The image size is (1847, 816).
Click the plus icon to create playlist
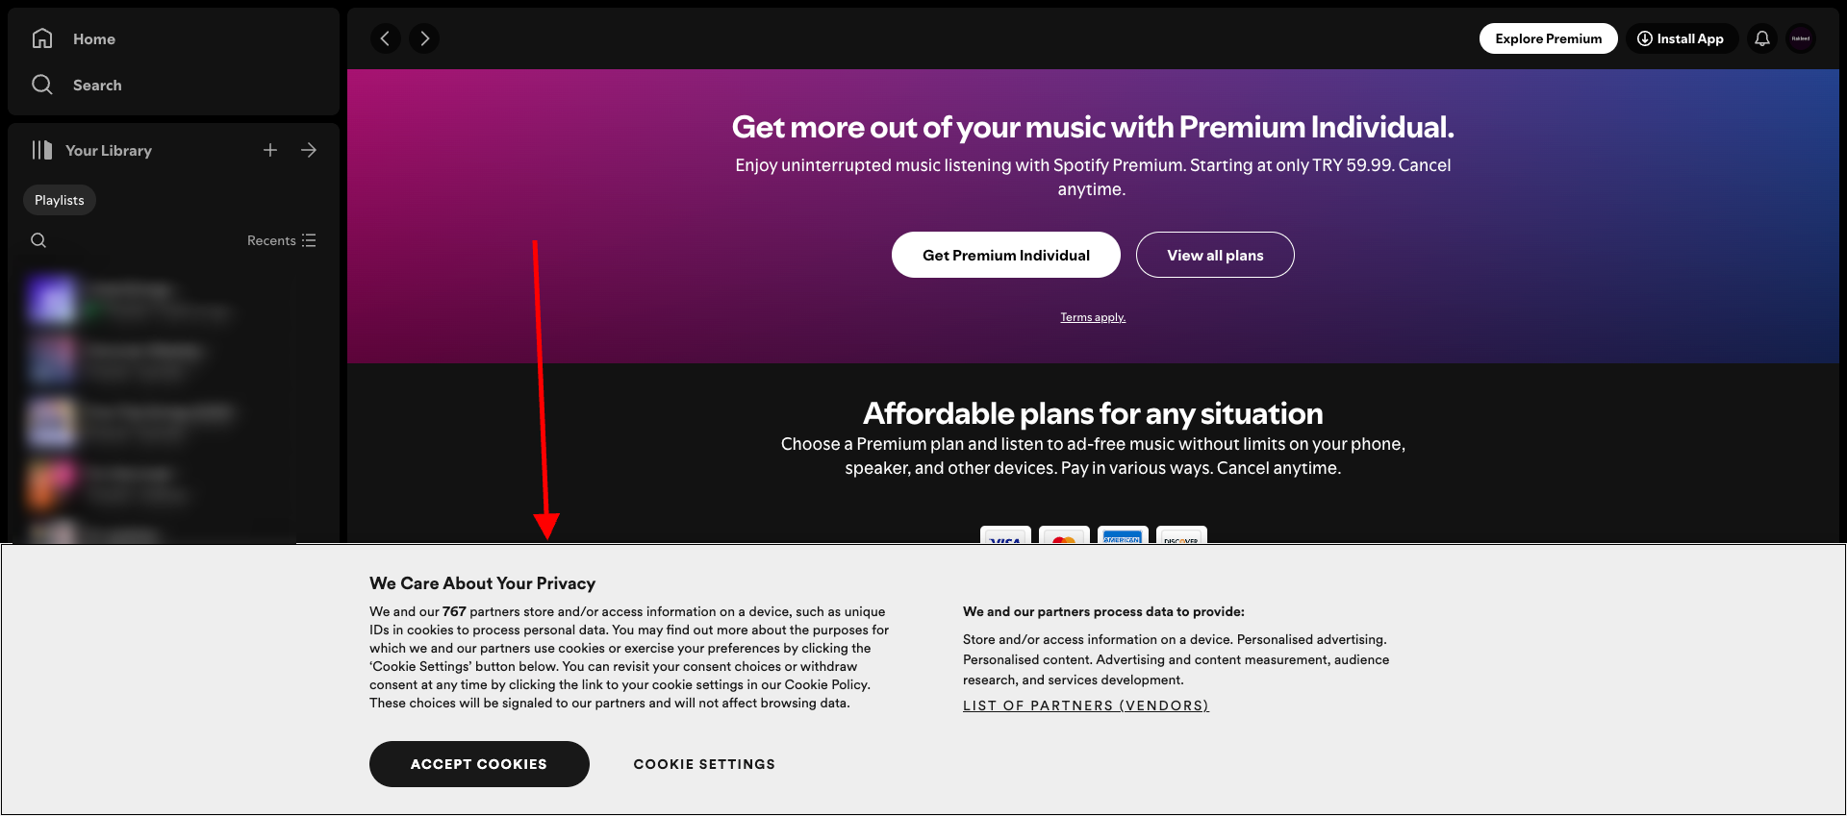click(x=270, y=150)
